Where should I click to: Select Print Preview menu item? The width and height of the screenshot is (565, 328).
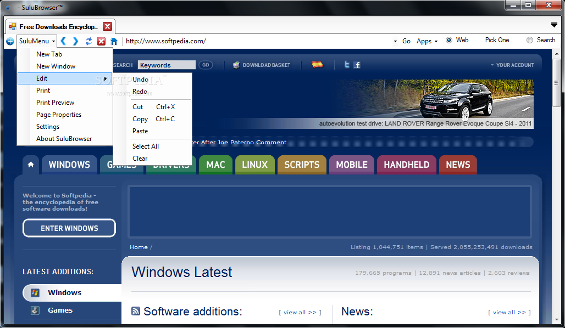pos(65,103)
